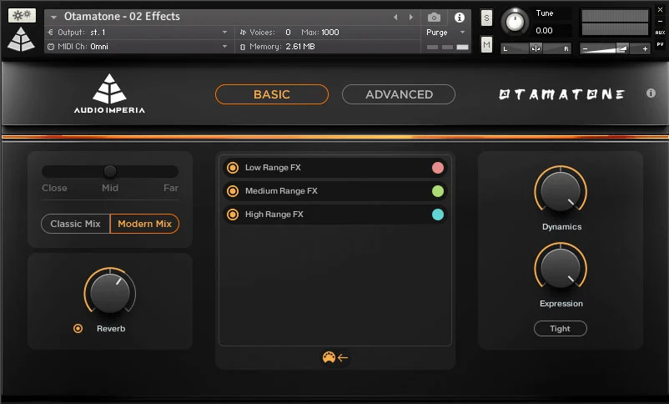Click the green Medium Range FX color swatch
Viewport: 669px width, 404px height.
point(437,191)
